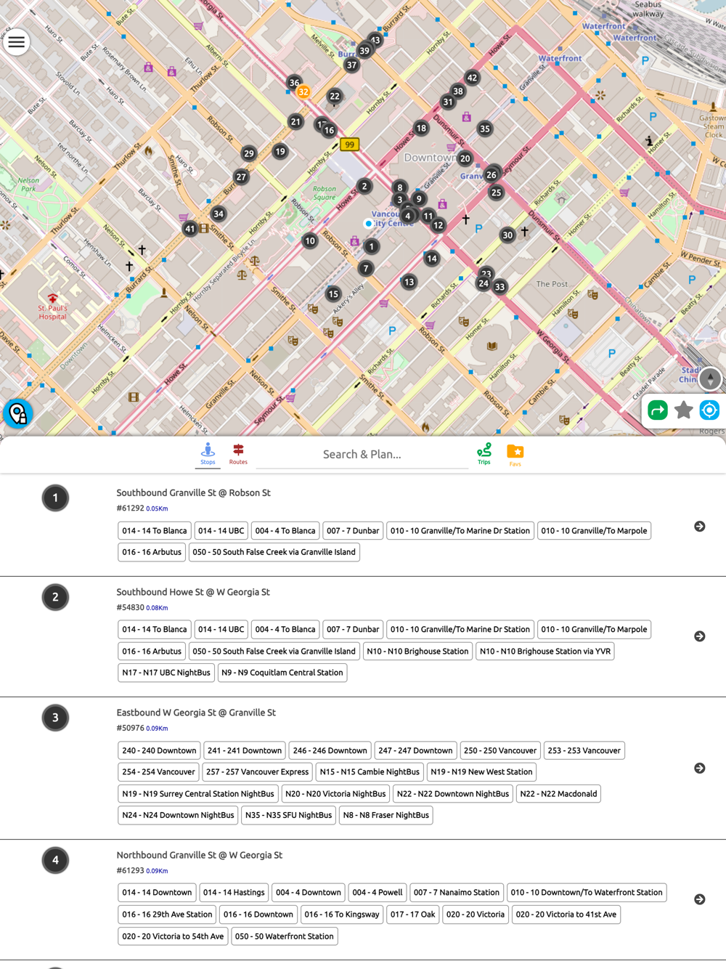Choose 016 To Kingsway route
The image size is (726, 969).
click(x=342, y=915)
